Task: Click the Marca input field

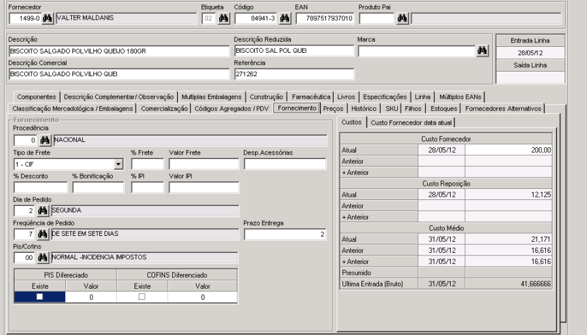Action: click(417, 51)
